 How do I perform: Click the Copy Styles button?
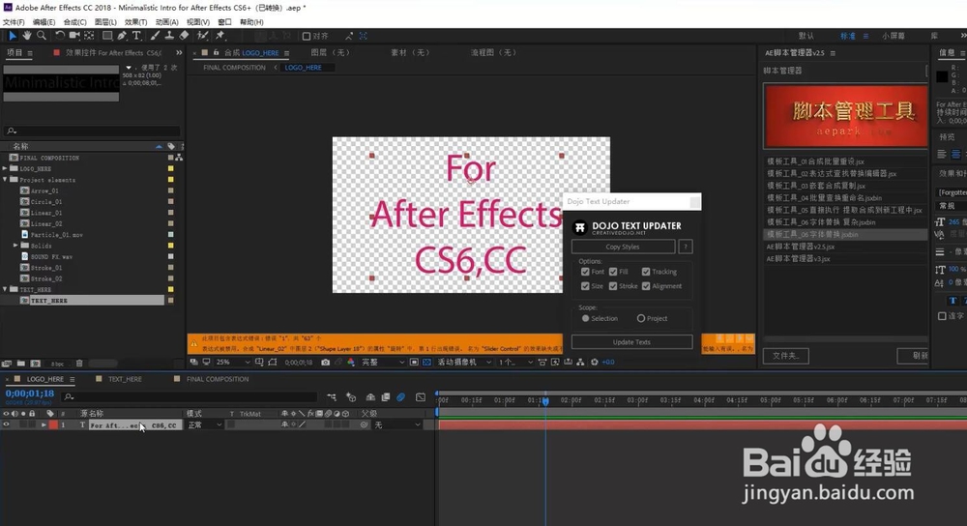[x=623, y=247]
